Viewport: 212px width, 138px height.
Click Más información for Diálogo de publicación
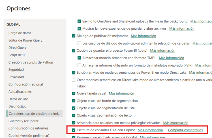(144, 36)
